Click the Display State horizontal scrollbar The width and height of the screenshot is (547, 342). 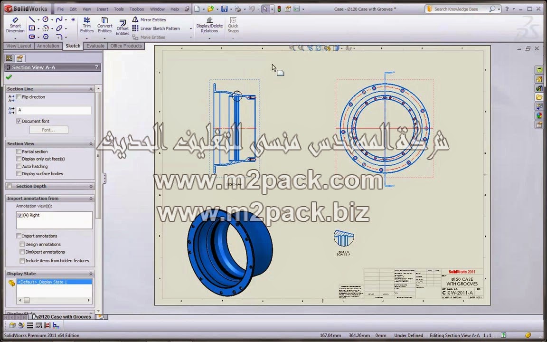coord(54,300)
